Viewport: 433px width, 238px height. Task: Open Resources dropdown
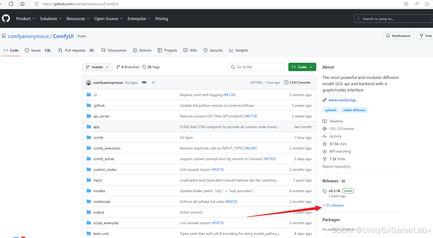78,18
